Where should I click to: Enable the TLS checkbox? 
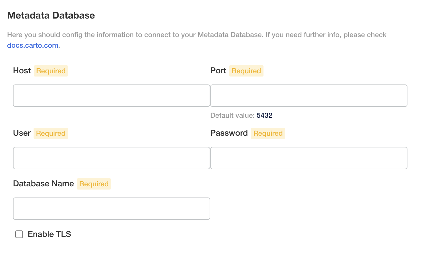coord(19,234)
